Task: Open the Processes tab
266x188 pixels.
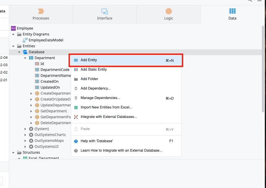Action: (x=41, y=14)
